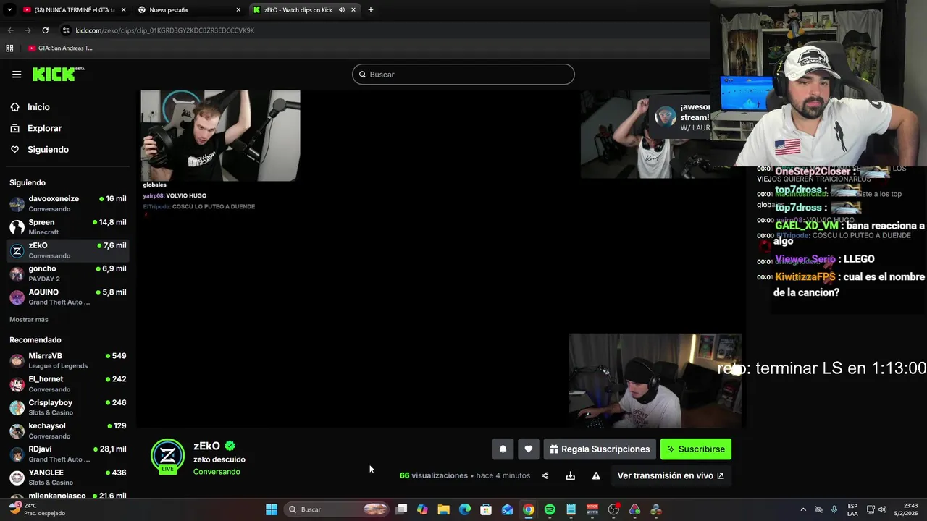Select the zEkO - Watch clips on Kick tab
Viewport: 927px width, 521px height.
click(304, 10)
